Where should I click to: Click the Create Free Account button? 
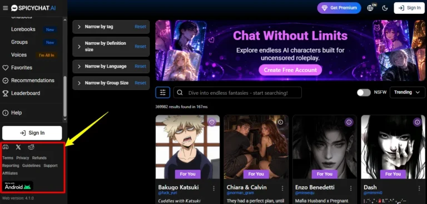point(290,70)
